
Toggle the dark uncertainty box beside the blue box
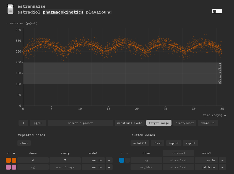coord(127,160)
